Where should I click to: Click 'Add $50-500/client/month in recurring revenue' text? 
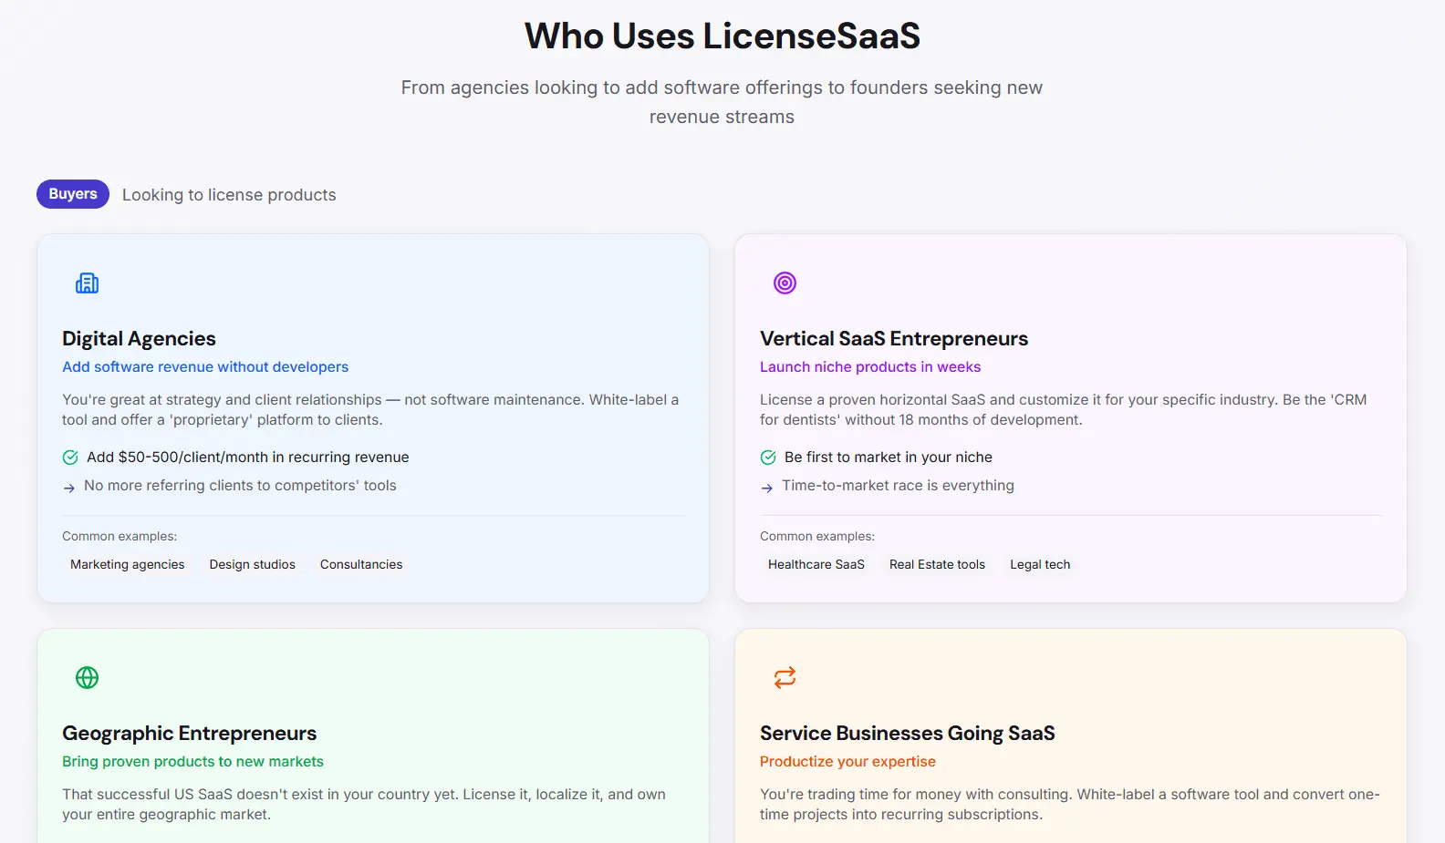coord(248,457)
